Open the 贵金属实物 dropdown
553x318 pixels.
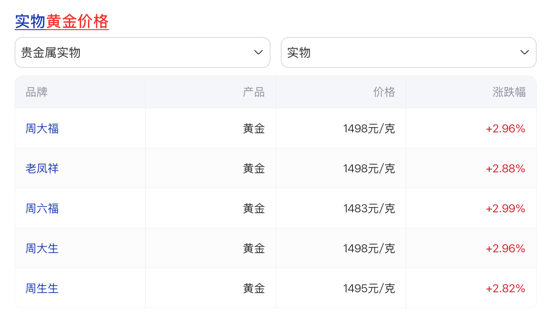143,52
